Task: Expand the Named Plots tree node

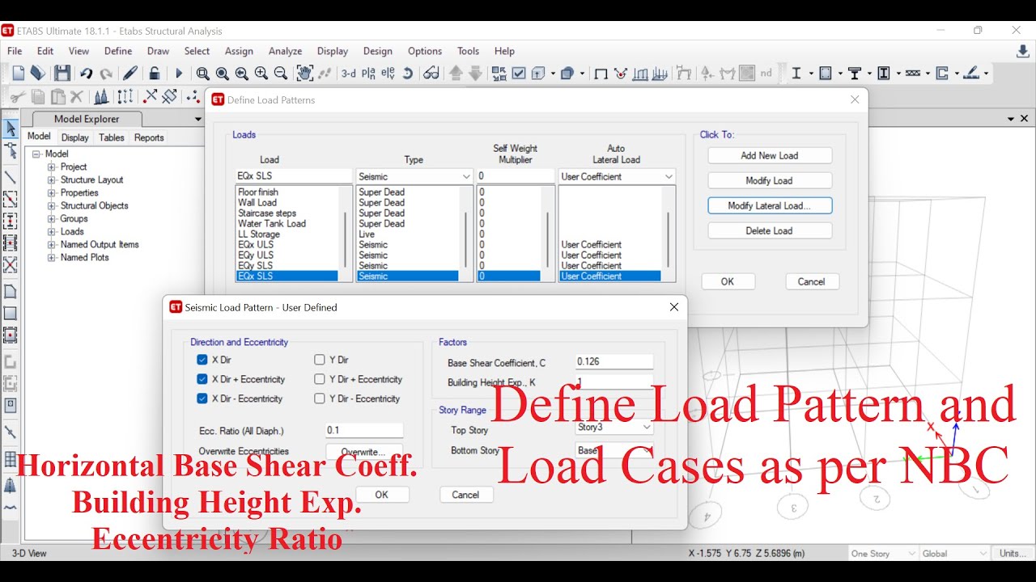Action: point(52,258)
